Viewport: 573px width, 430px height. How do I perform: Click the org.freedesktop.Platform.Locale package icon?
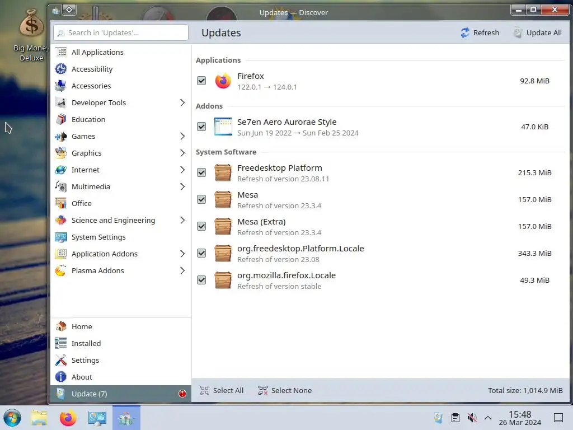pos(223,254)
